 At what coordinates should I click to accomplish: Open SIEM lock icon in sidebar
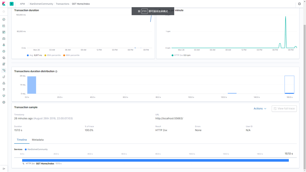tap(4, 83)
